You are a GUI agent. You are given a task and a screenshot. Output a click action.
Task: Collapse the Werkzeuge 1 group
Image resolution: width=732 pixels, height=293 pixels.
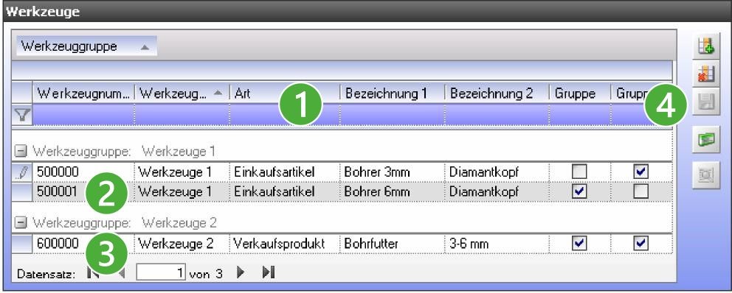[x=20, y=152]
